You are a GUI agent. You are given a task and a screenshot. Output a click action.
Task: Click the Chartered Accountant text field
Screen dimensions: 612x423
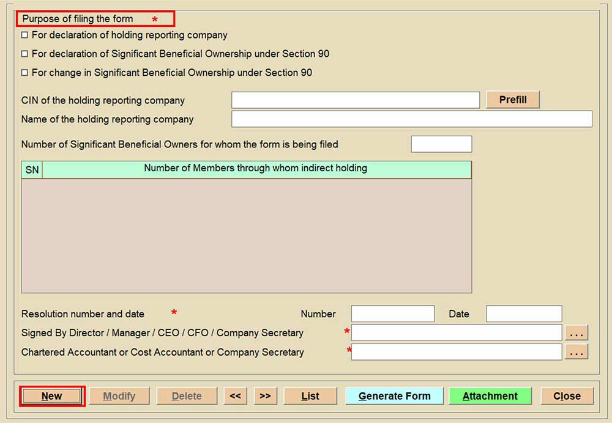pos(456,351)
